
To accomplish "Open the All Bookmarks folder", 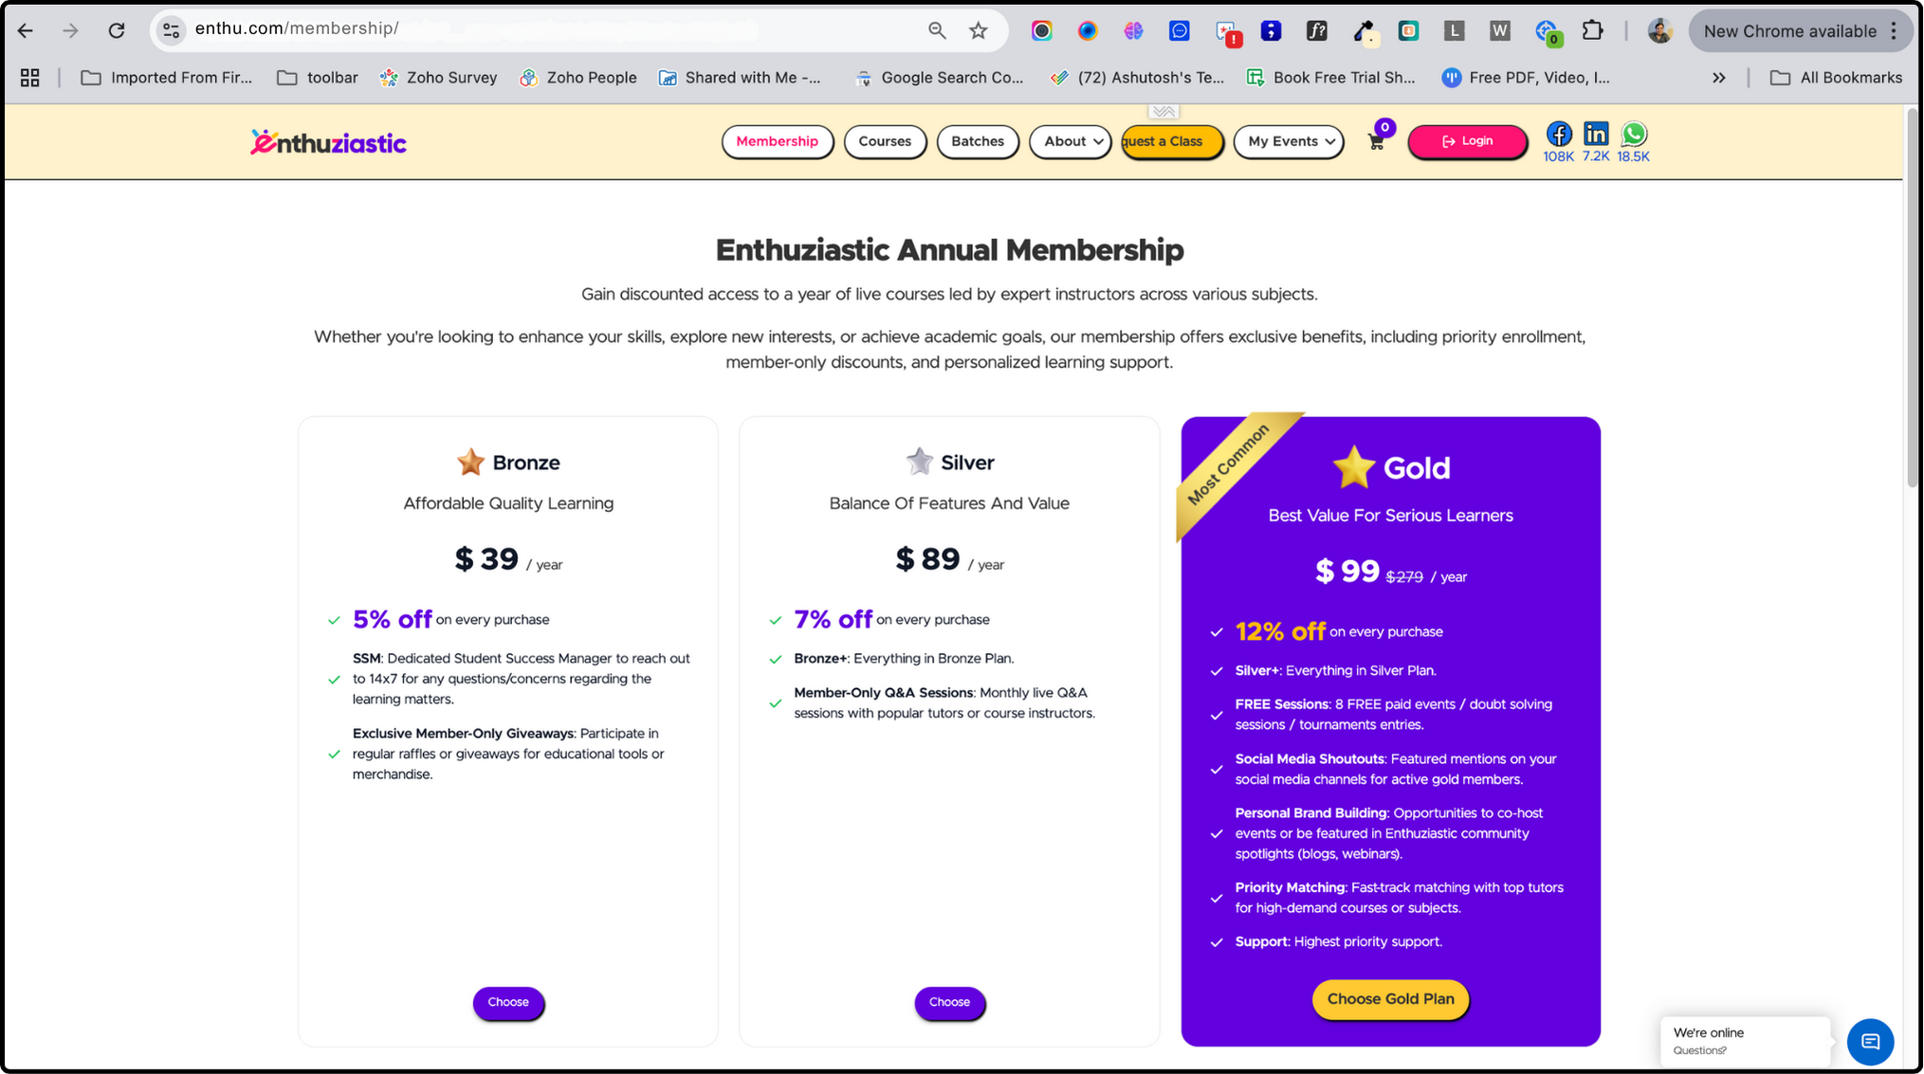I will 1837,78.
